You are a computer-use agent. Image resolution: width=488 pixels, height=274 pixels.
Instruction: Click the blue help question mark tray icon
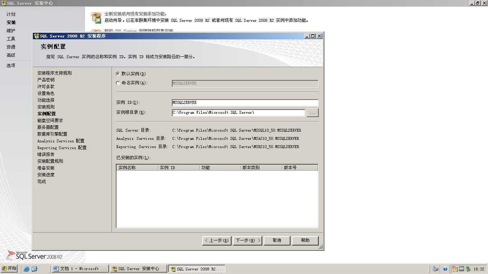(445, 269)
